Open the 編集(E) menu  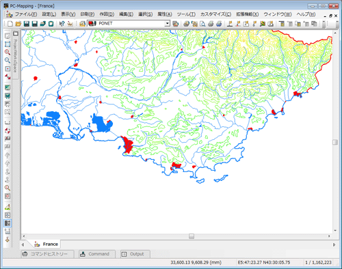pyautogui.click(x=127, y=14)
